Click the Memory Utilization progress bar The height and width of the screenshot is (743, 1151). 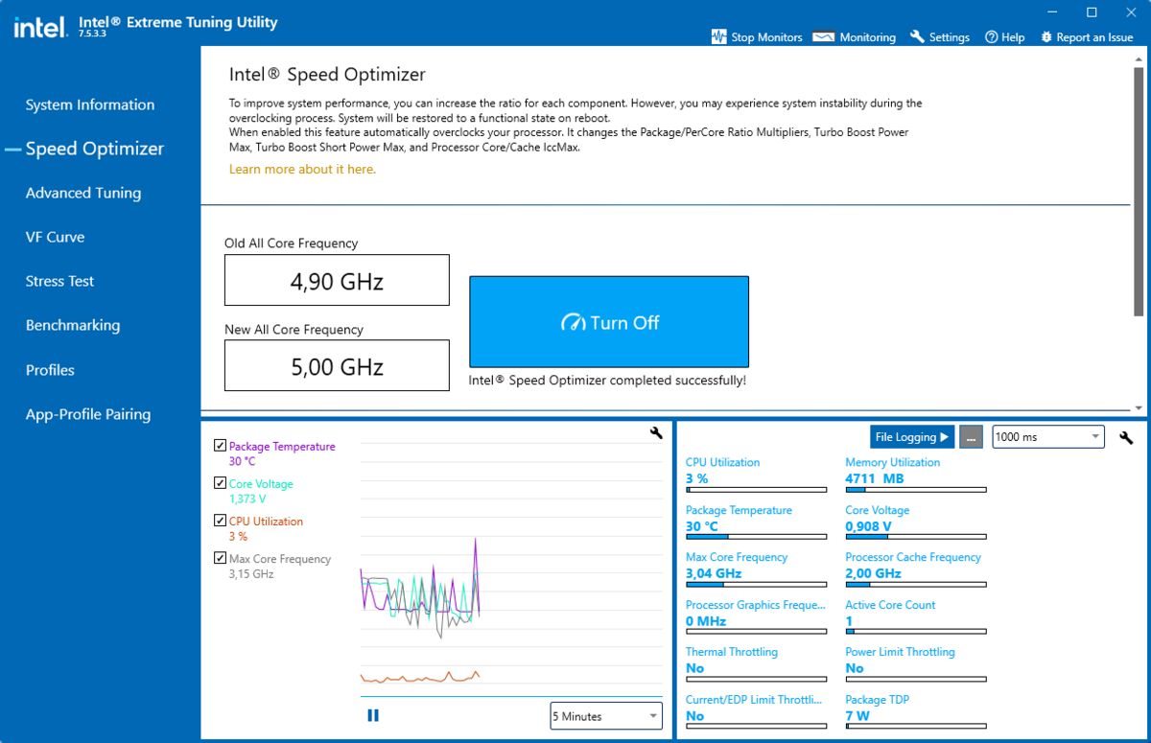(916, 490)
